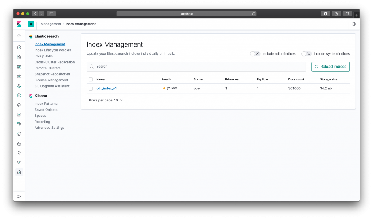Open 8.0 Upgrade Assistant
This screenshot has height=219, width=373.
point(52,86)
